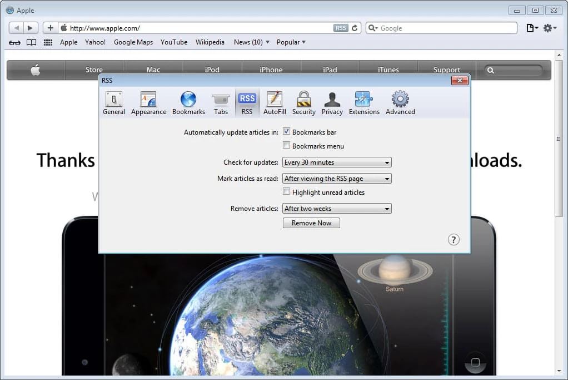Image resolution: width=568 pixels, height=380 pixels.
Task: Open the Reading List glasses icon
Action: pyautogui.click(x=15, y=42)
